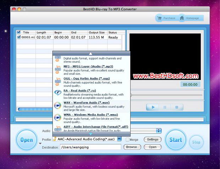The width and height of the screenshot is (220, 169).
Task: Click the Start conversion button
Action: click(x=176, y=140)
